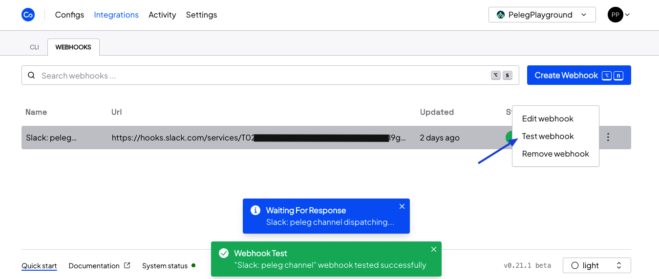This screenshot has height=279, width=659.
Task: Click the Configu logo icon
Action: (x=28, y=15)
